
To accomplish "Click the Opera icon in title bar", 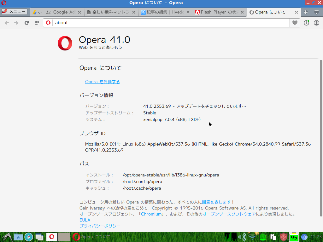I will pos(4,3).
